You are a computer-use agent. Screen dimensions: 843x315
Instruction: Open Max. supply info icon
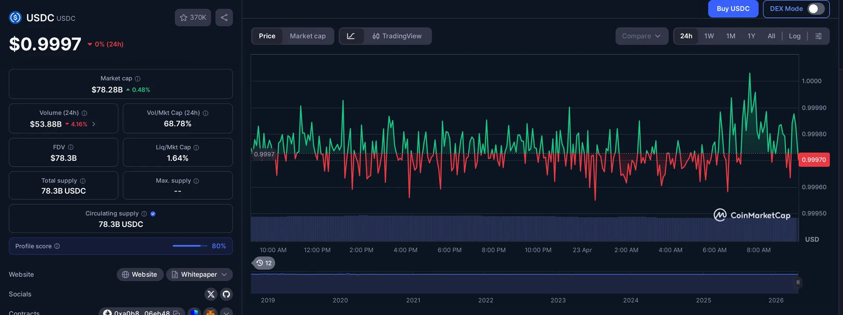click(x=196, y=181)
